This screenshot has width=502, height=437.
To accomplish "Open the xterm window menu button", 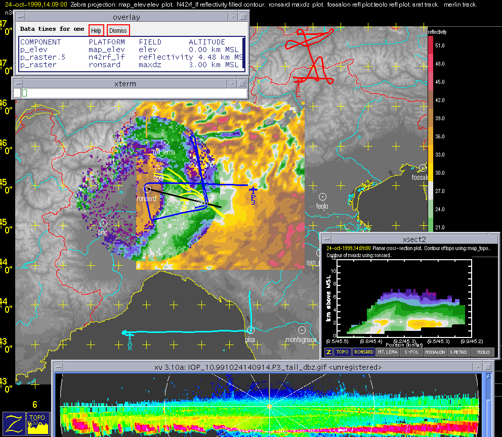I will point(18,83).
